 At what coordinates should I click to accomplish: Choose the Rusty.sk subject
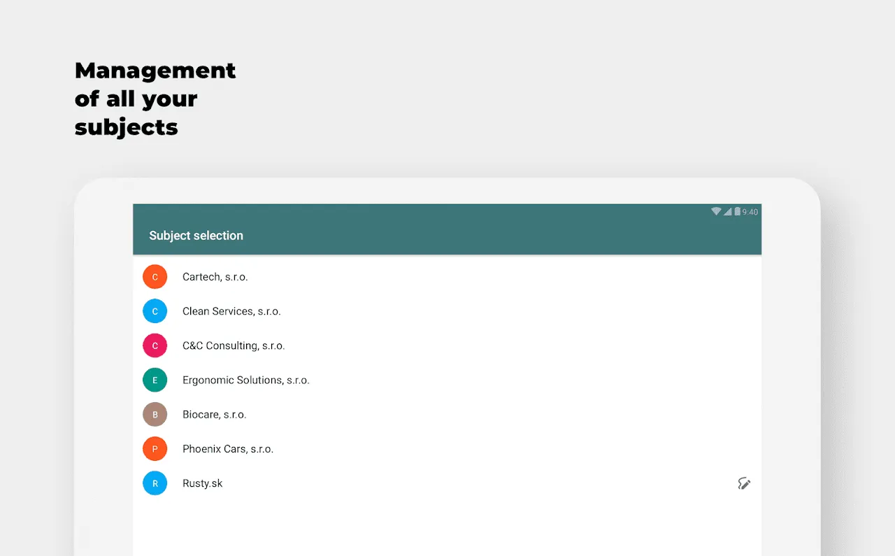click(447, 483)
